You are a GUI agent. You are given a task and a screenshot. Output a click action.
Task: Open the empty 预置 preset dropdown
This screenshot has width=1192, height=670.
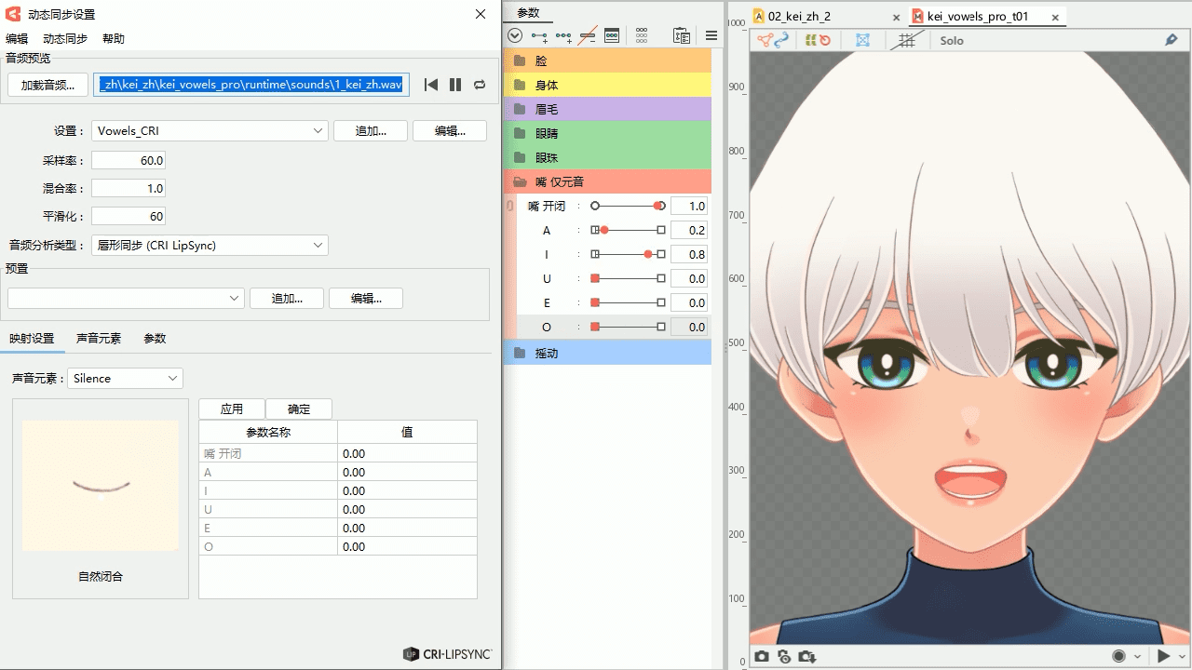(126, 299)
